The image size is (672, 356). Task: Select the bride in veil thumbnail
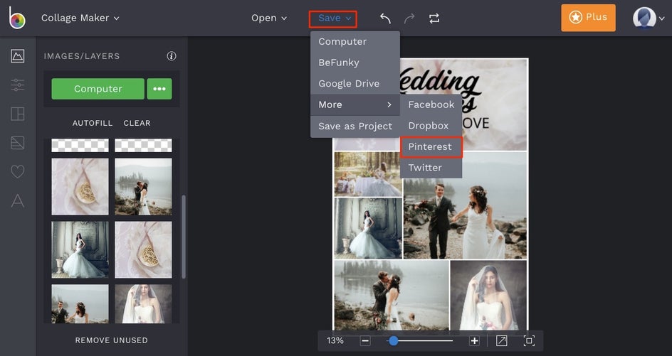click(143, 304)
